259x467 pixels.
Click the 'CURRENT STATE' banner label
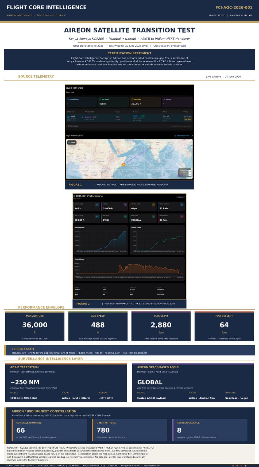click(23, 349)
